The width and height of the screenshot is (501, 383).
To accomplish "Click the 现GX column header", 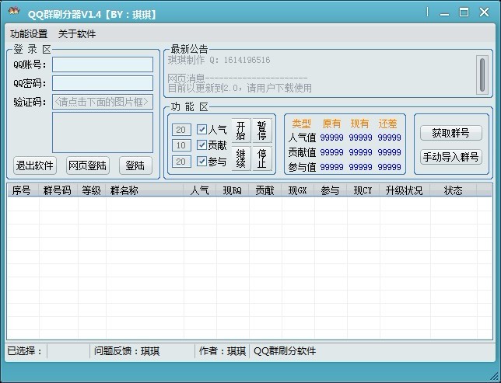I will click(297, 190).
